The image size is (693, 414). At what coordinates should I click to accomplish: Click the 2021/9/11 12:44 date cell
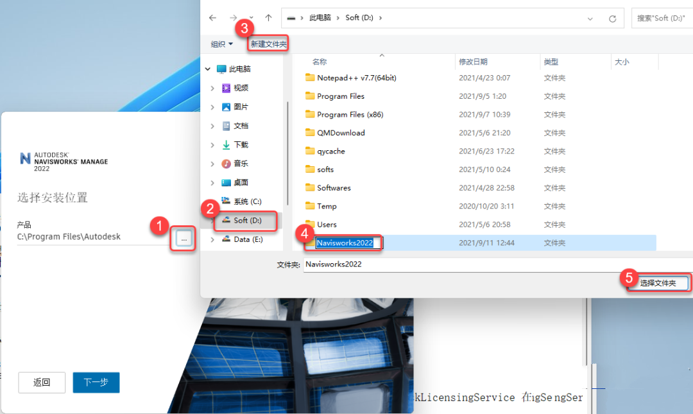[486, 243]
